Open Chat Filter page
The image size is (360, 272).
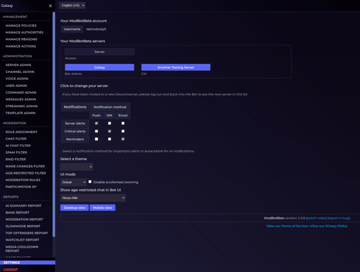pyautogui.click(x=16, y=139)
